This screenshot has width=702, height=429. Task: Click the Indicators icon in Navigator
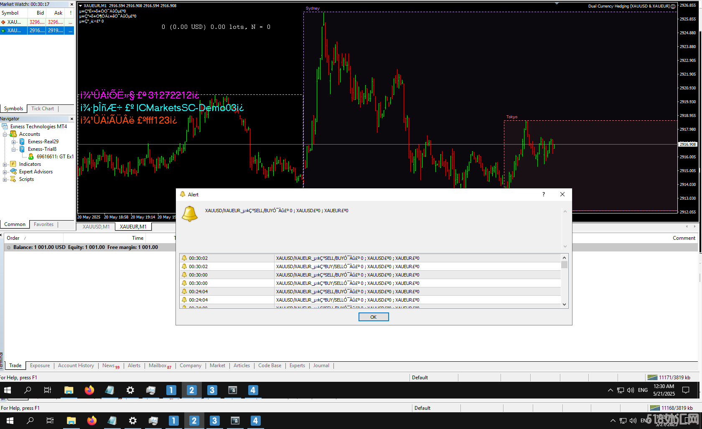click(13, 164)
